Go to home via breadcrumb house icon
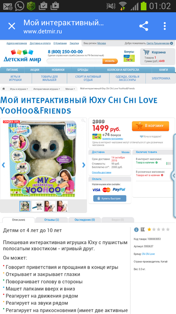The image size is (176, 314). coord(4,89)
